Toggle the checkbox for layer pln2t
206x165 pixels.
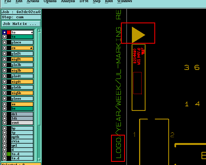coord(5,54)
